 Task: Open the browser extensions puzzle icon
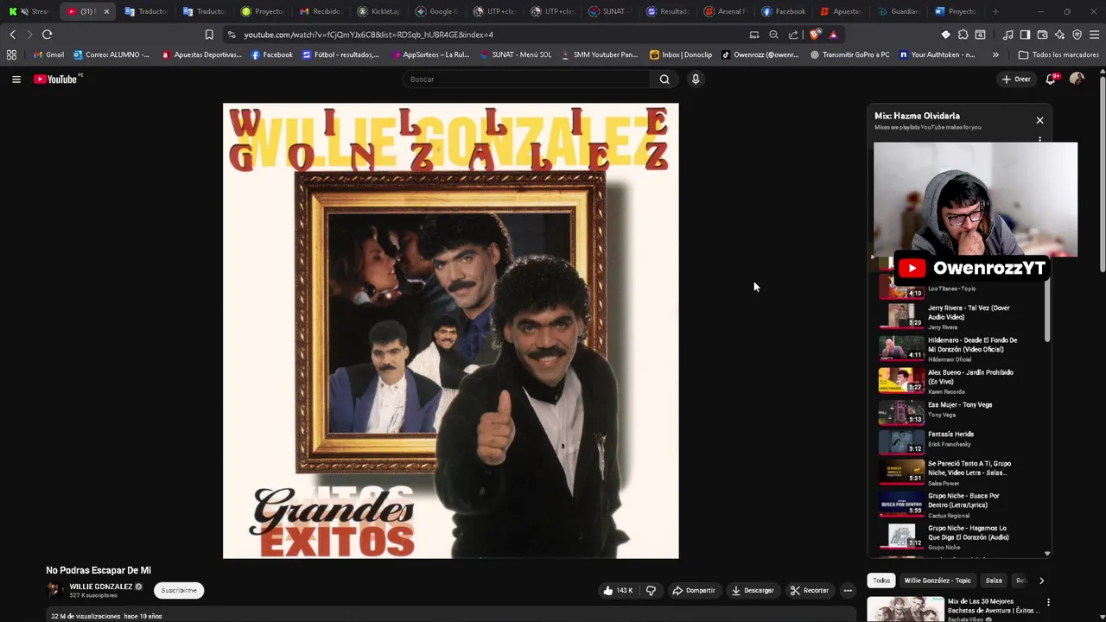pos(963,35)
